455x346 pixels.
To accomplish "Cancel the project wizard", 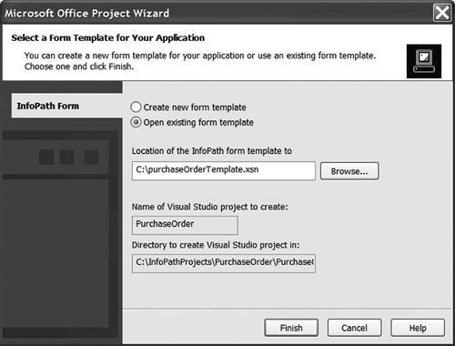I will (354, 328).
